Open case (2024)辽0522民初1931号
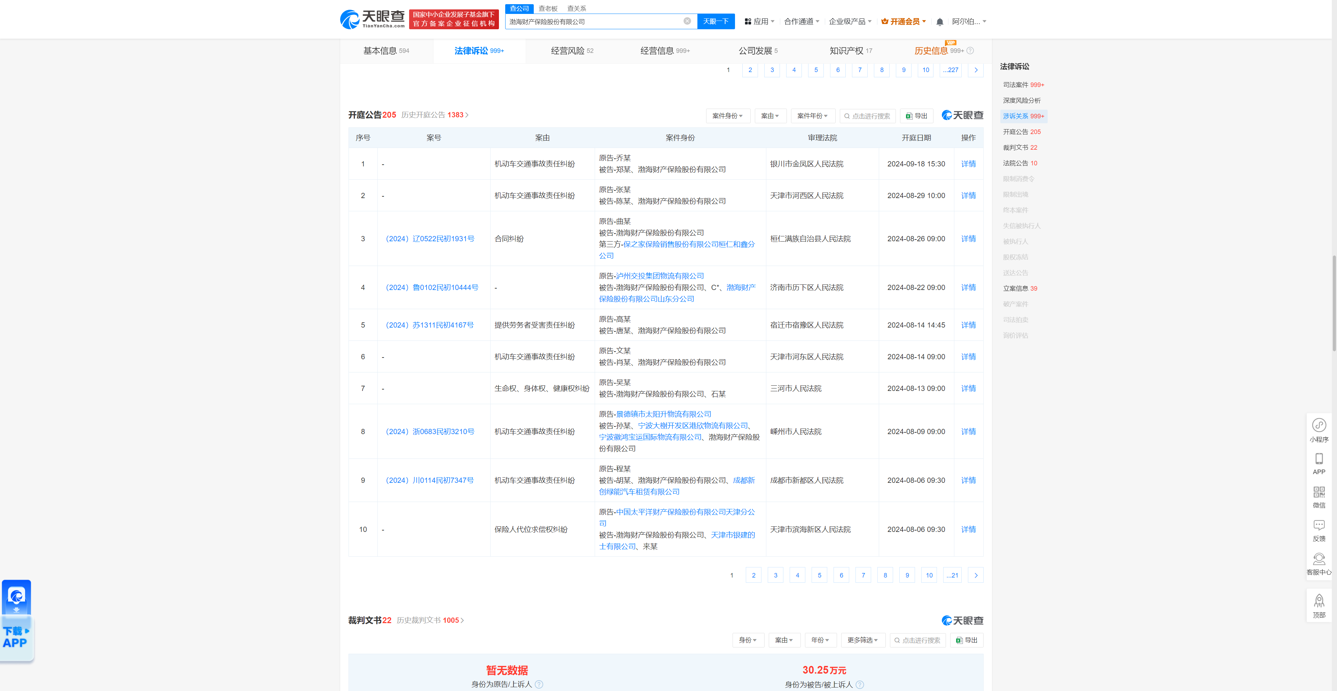1337x691 pixels. (430, 239)
